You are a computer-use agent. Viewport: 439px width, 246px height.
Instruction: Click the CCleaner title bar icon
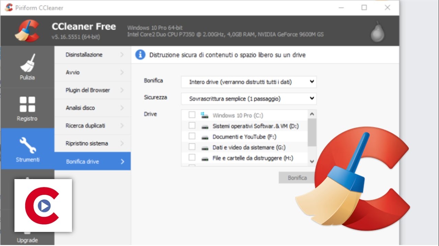[x=9, y=8]
